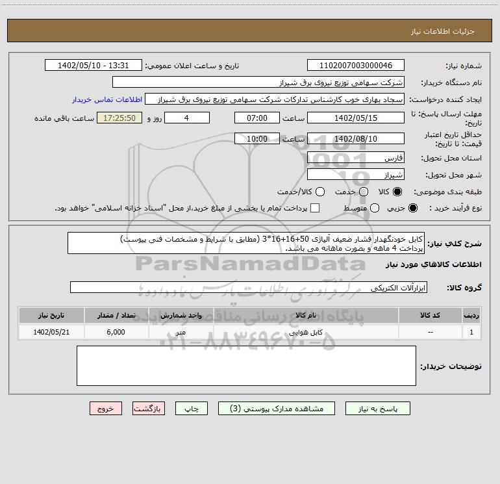Click the گروه کالا field ابزارآلات الکتریکی

pos(249,287)
